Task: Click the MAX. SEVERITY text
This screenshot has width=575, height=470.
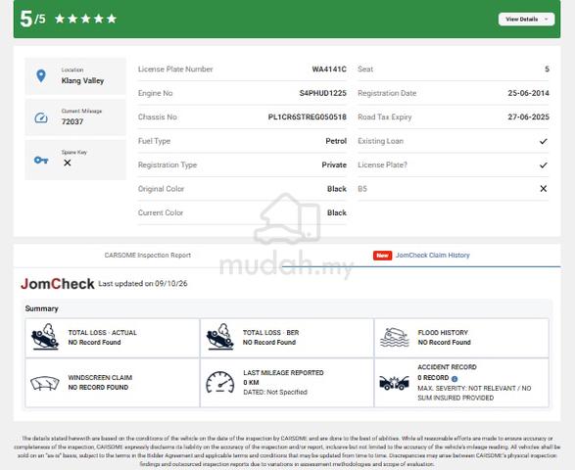Action: (474, 393)
